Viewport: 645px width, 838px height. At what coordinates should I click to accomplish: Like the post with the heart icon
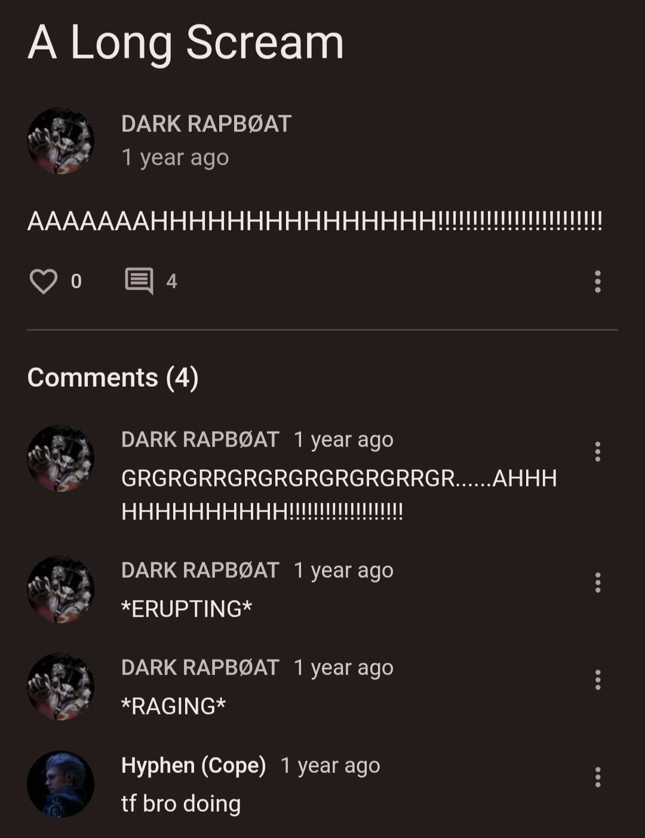(44, 281)
